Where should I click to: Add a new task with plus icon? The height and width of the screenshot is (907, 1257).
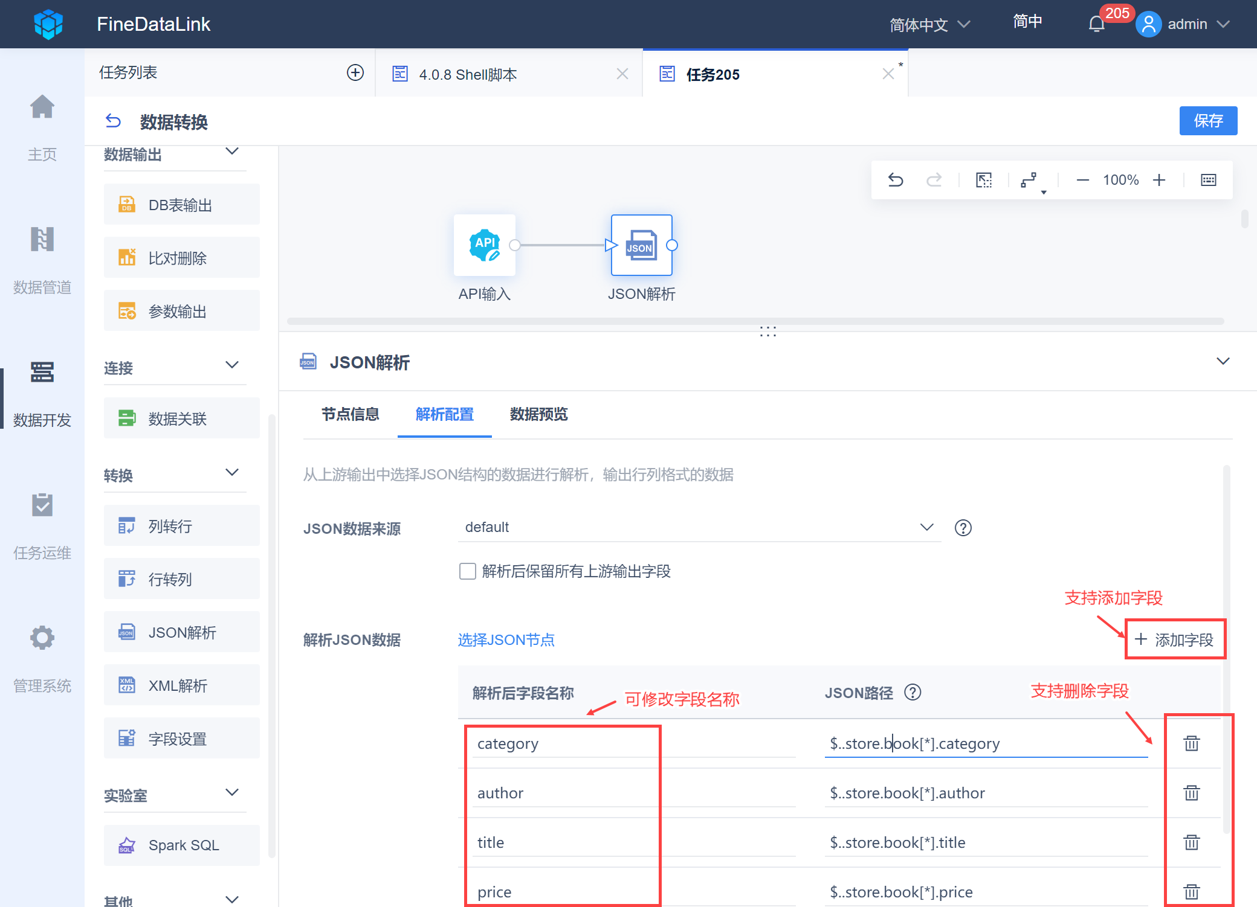355,73
